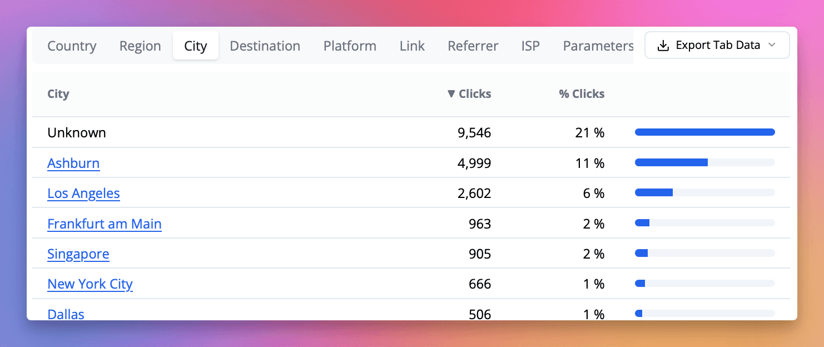The height and width of the screenshot is (347, 824).
Task: Click the Ashburn clicks progress bar
Action: click(705, 162)
